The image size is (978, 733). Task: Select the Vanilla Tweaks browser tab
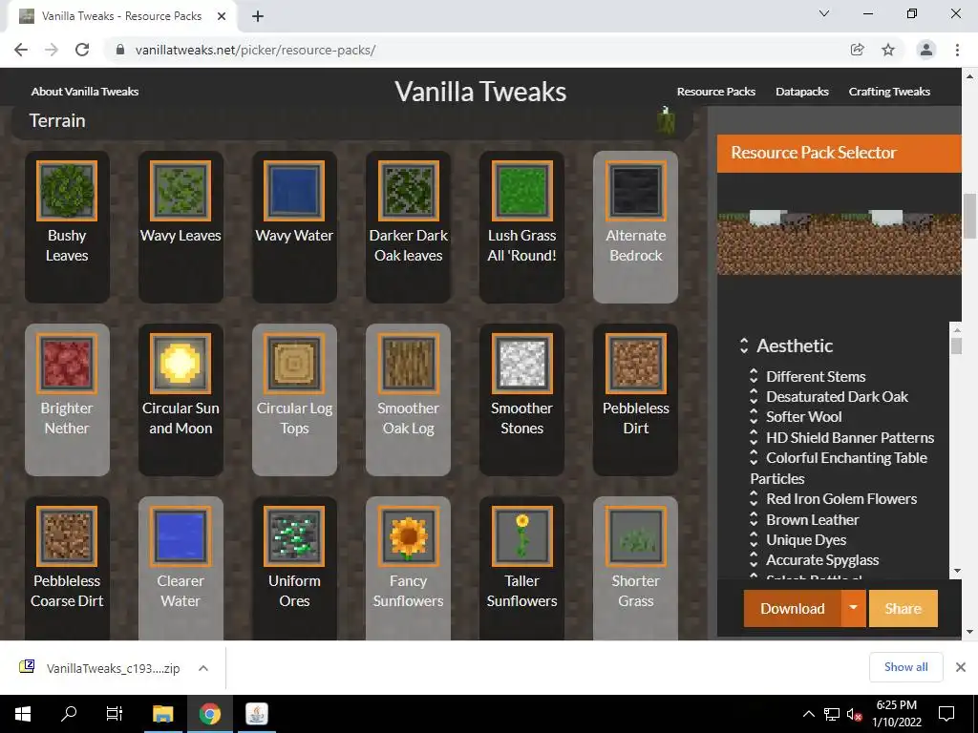pyautogui.click(x=122, y=16)
